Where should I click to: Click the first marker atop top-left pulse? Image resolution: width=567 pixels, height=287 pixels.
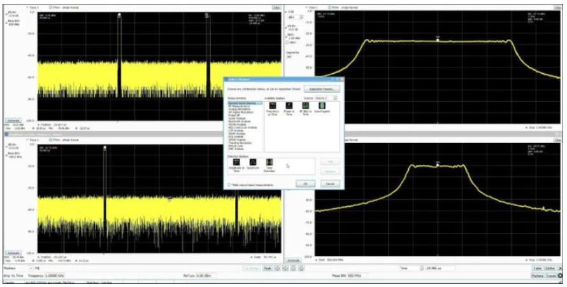coord(119,15)
